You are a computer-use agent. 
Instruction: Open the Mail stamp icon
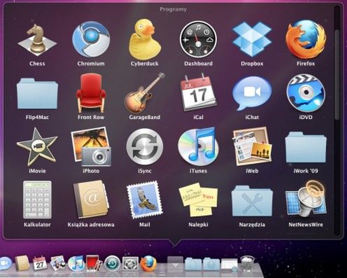coord(145,200)
